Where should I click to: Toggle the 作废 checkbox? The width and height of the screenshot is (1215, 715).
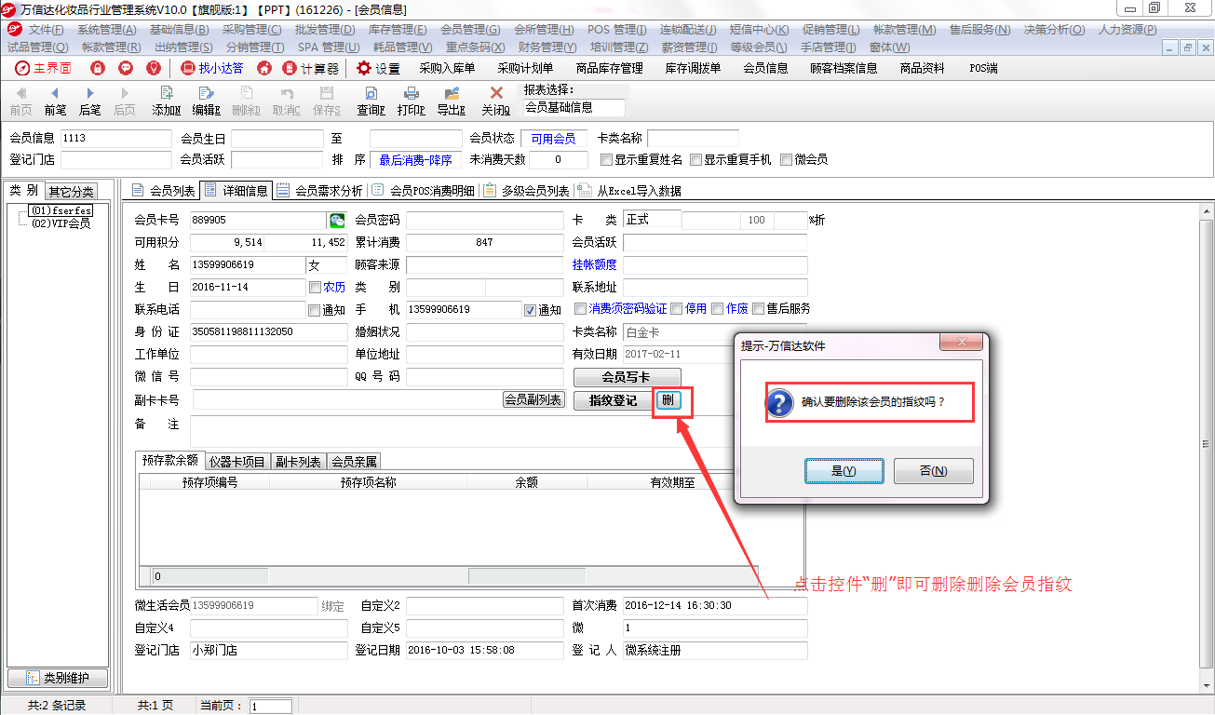click(717, 309)
